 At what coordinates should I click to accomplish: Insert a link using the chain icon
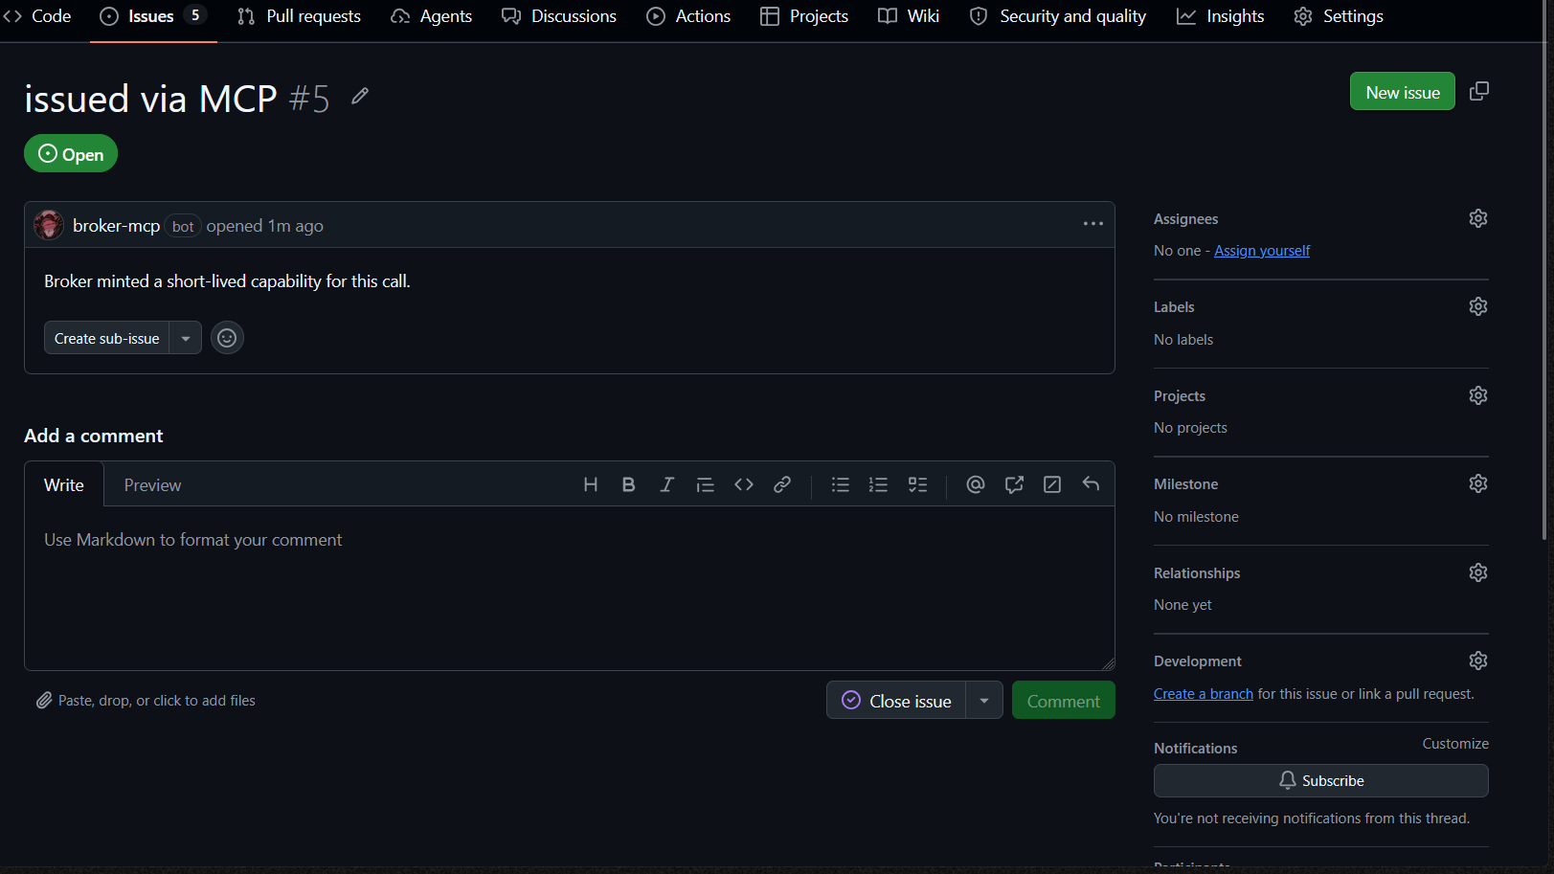coord(782,484)
